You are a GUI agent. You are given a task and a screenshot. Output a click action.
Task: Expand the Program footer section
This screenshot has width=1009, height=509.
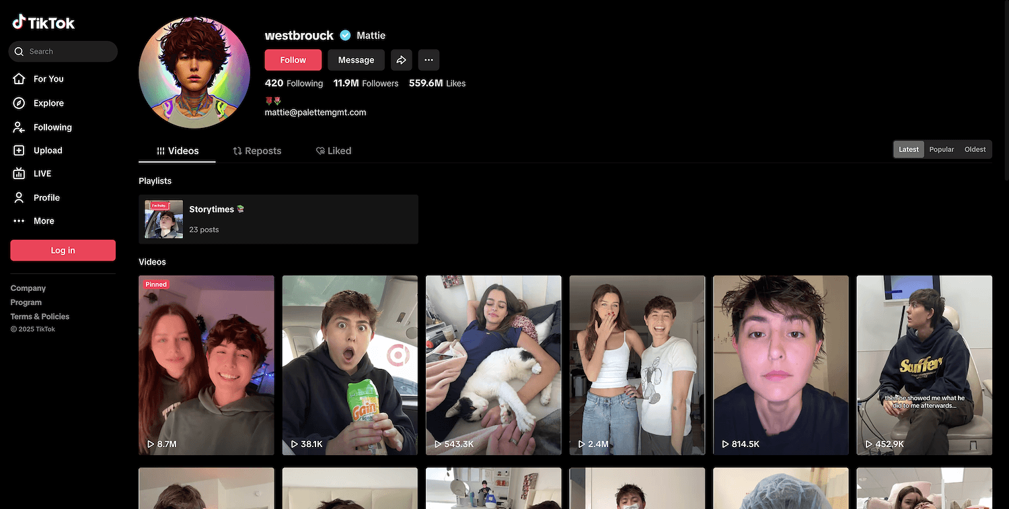(26, 302)
